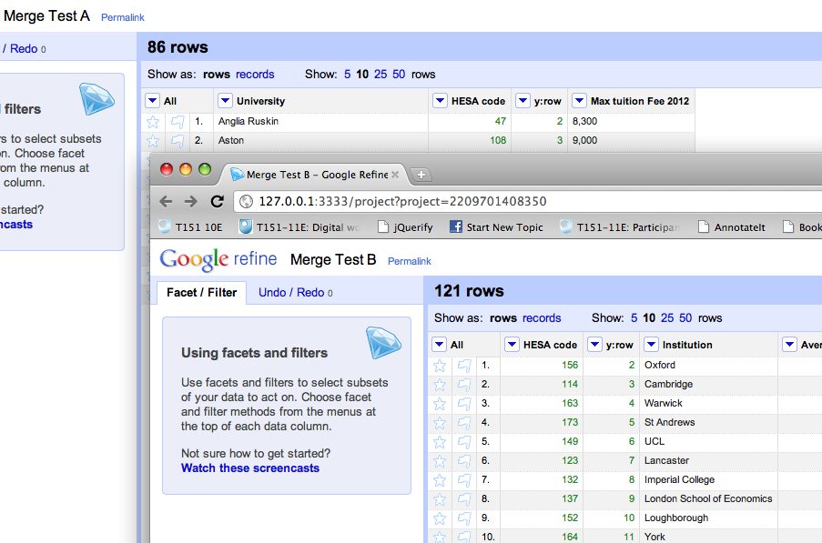Open the AnnotateIt bookmark
822x543 pixels.
[x=732, y=227]
